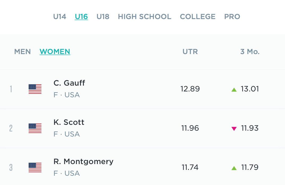Switch to the U14 age group tab
This screenshot has height=185, width=285.
pyautogui.click(x=60, y=17)
